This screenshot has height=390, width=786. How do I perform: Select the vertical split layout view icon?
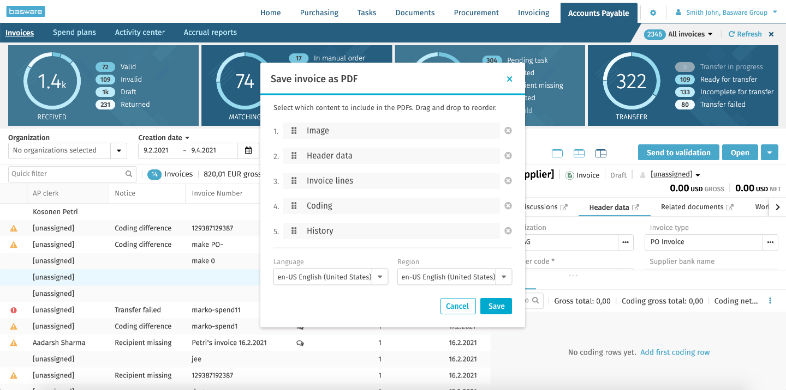coord(600,154)
